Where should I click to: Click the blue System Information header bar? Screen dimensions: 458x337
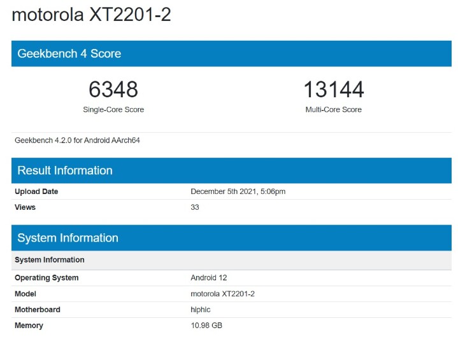point(231,238)
